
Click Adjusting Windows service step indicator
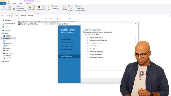(x=88, y=43)
